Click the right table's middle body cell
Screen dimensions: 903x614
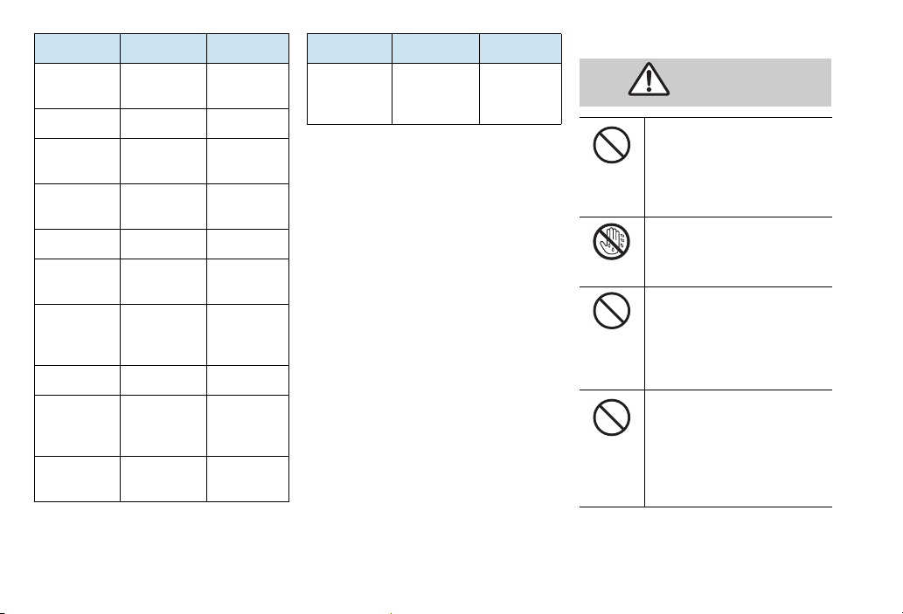coord(435,93)
